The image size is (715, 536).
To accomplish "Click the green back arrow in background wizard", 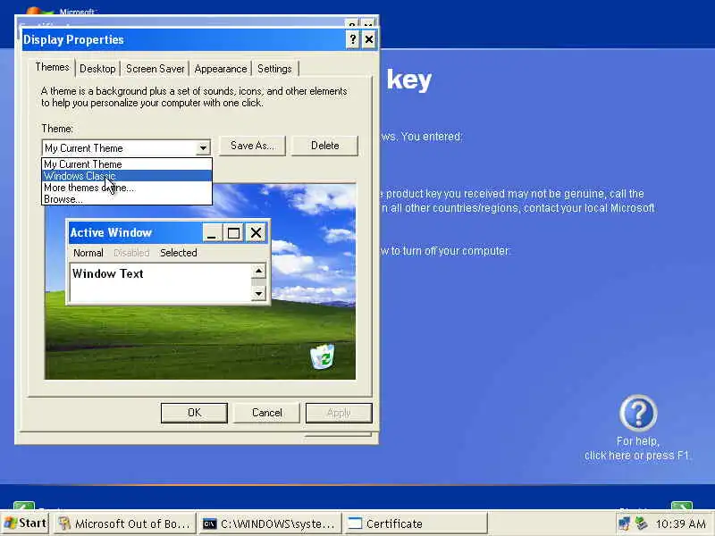I will (24, 506).
